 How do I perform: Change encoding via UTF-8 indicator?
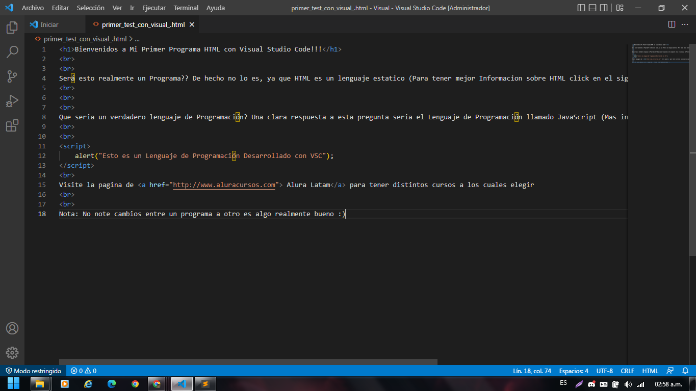click(x=604, y=371)
